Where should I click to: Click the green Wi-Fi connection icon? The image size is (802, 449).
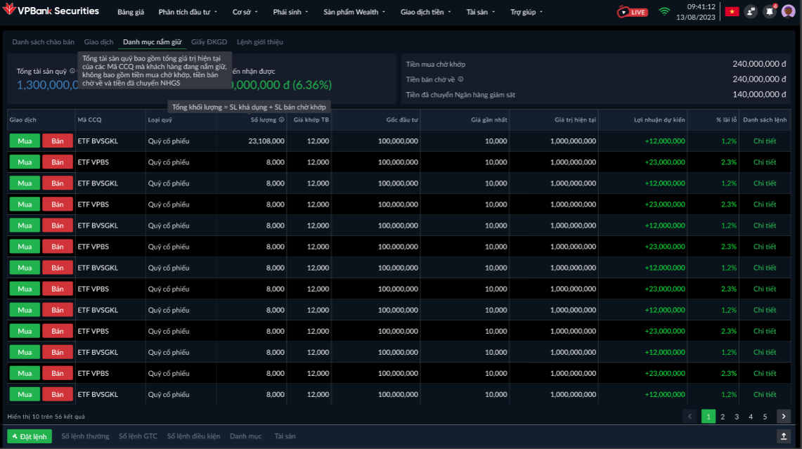(x=664, y=12)
